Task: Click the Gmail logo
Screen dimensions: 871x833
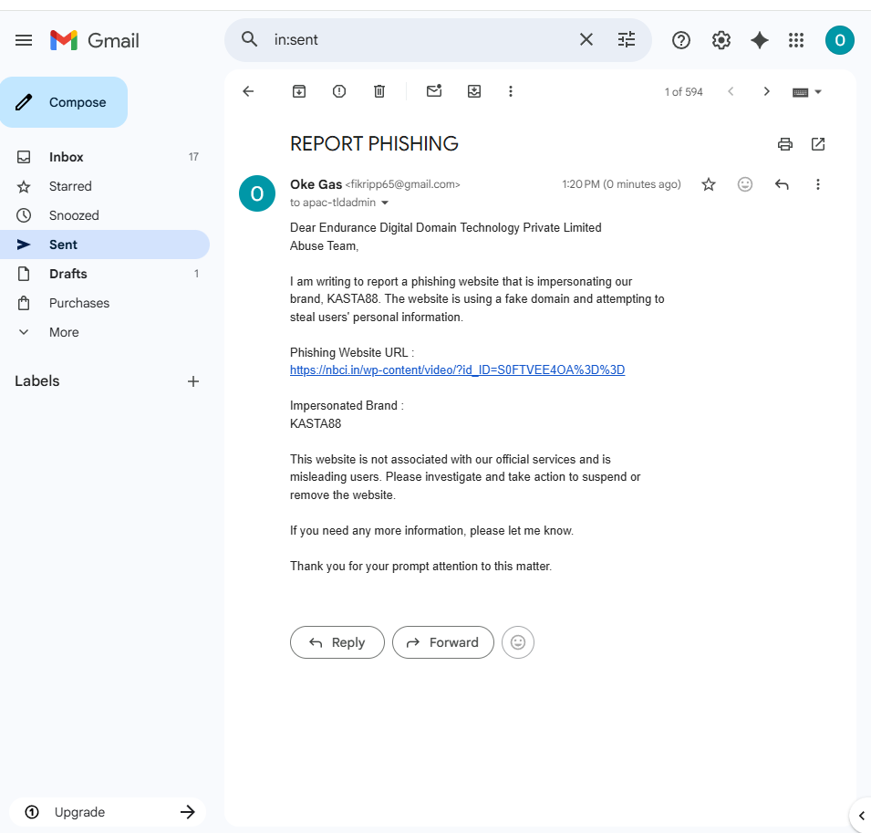Action: (x=95, y=40)
